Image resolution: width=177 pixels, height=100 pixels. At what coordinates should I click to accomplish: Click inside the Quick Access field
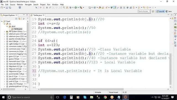pyautogui.click(x=144, y=11)
